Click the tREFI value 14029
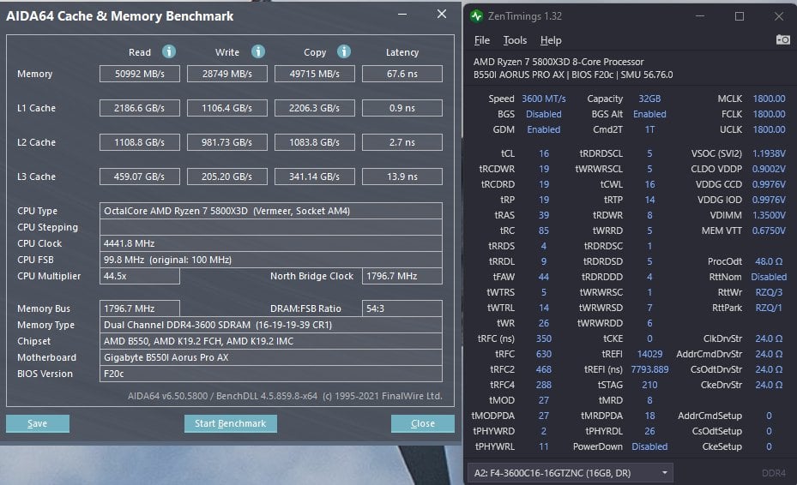 (649, 354)
